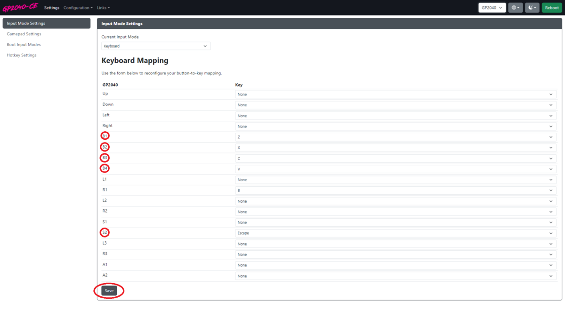This screenshot has height=318, width=565.
Task: Click the B1 row label
Action: [105, 136]
